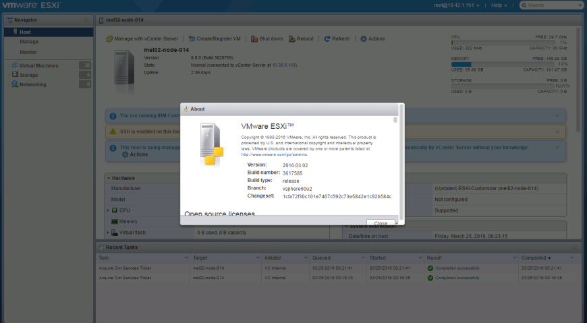Screen dimensions: 587x323
Task: Click Close button in About dialog
Action: [x=381, y=223]
